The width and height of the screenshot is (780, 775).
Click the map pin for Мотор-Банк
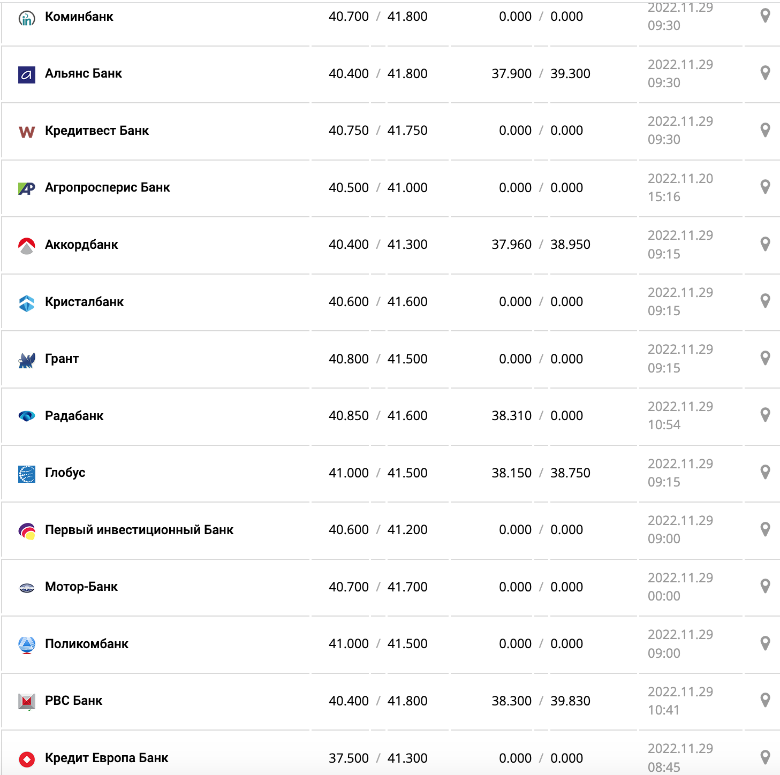765,586
